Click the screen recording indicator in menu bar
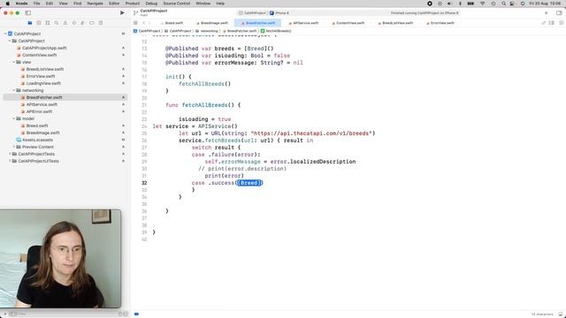566x318 pixels. pos(430,4)
